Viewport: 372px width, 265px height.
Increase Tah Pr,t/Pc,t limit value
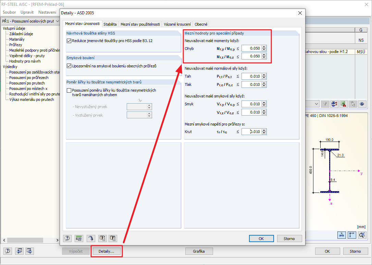[x=264, y=75]
